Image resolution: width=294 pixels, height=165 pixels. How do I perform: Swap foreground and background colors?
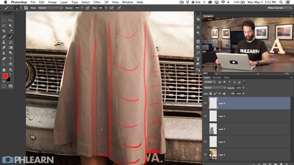point(10,74)
